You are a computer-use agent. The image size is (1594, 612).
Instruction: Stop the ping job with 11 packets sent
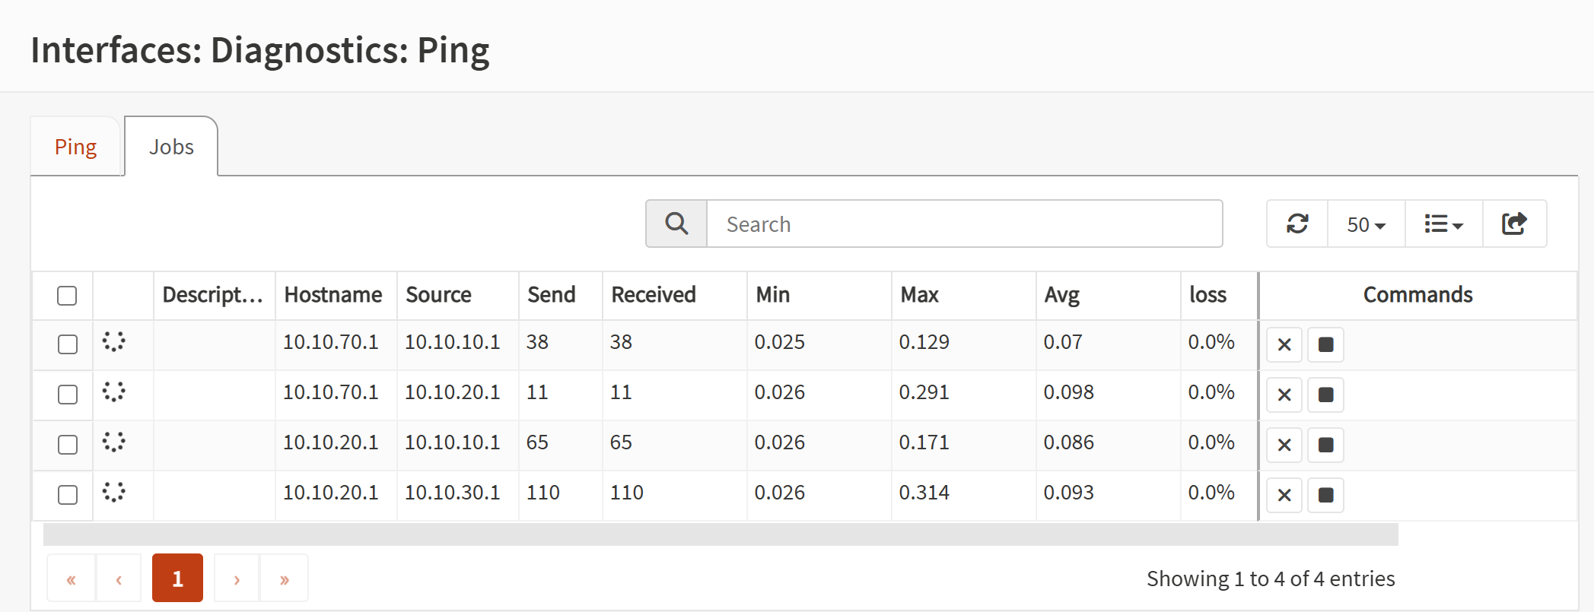point(1325,395)
